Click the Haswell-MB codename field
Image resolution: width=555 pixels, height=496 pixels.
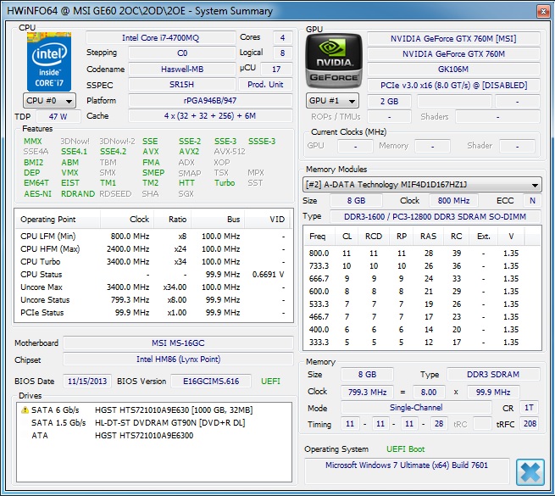point(182,69)
